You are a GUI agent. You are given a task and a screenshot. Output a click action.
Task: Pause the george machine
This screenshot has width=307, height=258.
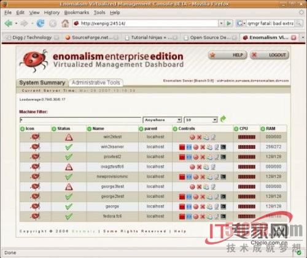189,207
